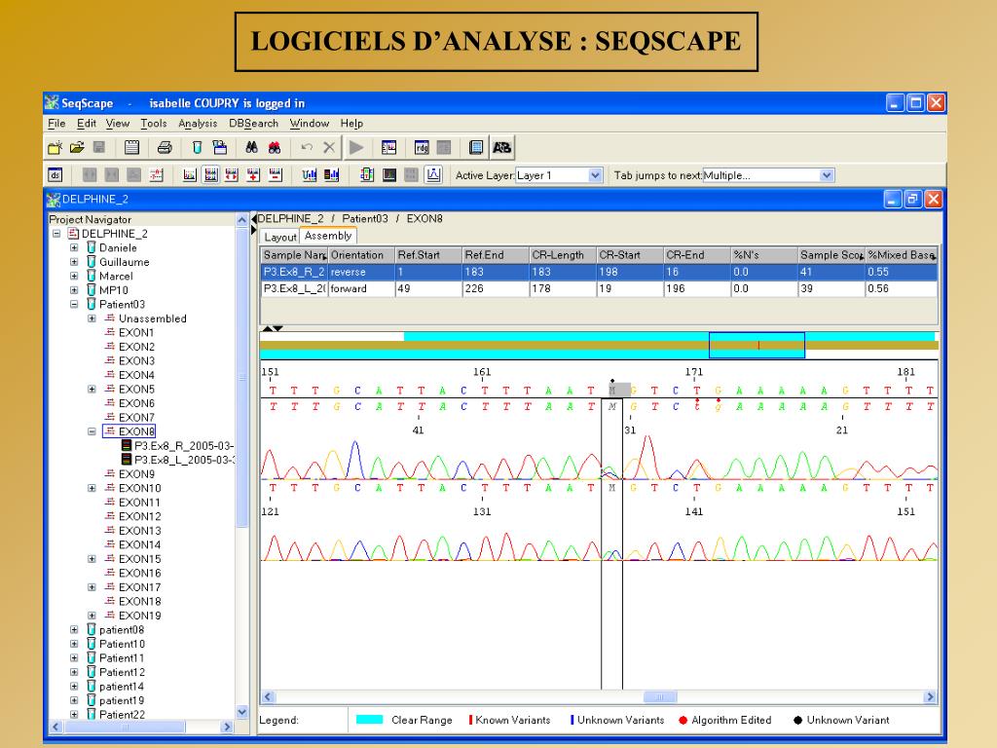Click the Report Manager notepad icon
The height and width of the screenshot is (748, 997).
(x=475, y=148)
